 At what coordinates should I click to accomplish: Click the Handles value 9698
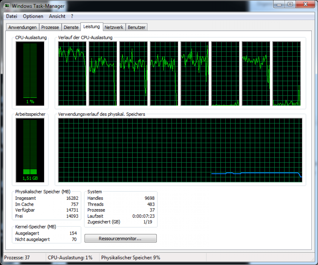[x=150, y=198]
